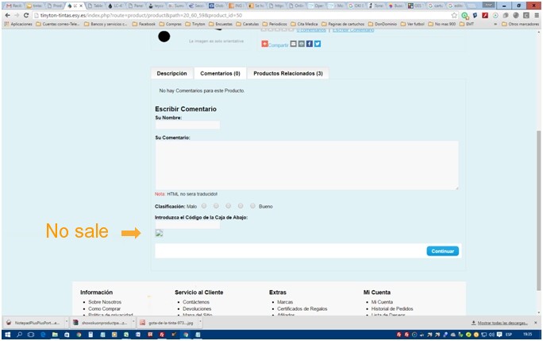The height and width of the screenshot is (341, 543).
Task: Open Windows taskbar search
Action: point(19,335)
